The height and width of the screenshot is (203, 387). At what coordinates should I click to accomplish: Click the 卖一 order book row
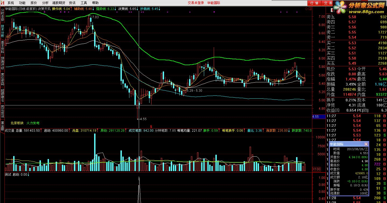coord(356,38)
